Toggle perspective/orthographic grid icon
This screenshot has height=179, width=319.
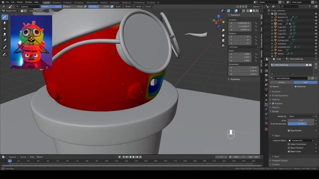point(223,45)
